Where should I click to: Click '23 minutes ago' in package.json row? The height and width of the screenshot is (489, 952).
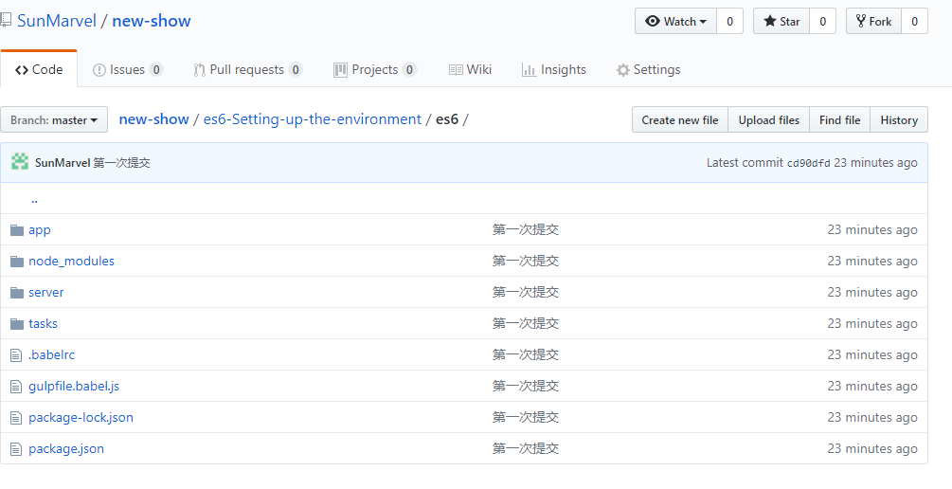872,449
